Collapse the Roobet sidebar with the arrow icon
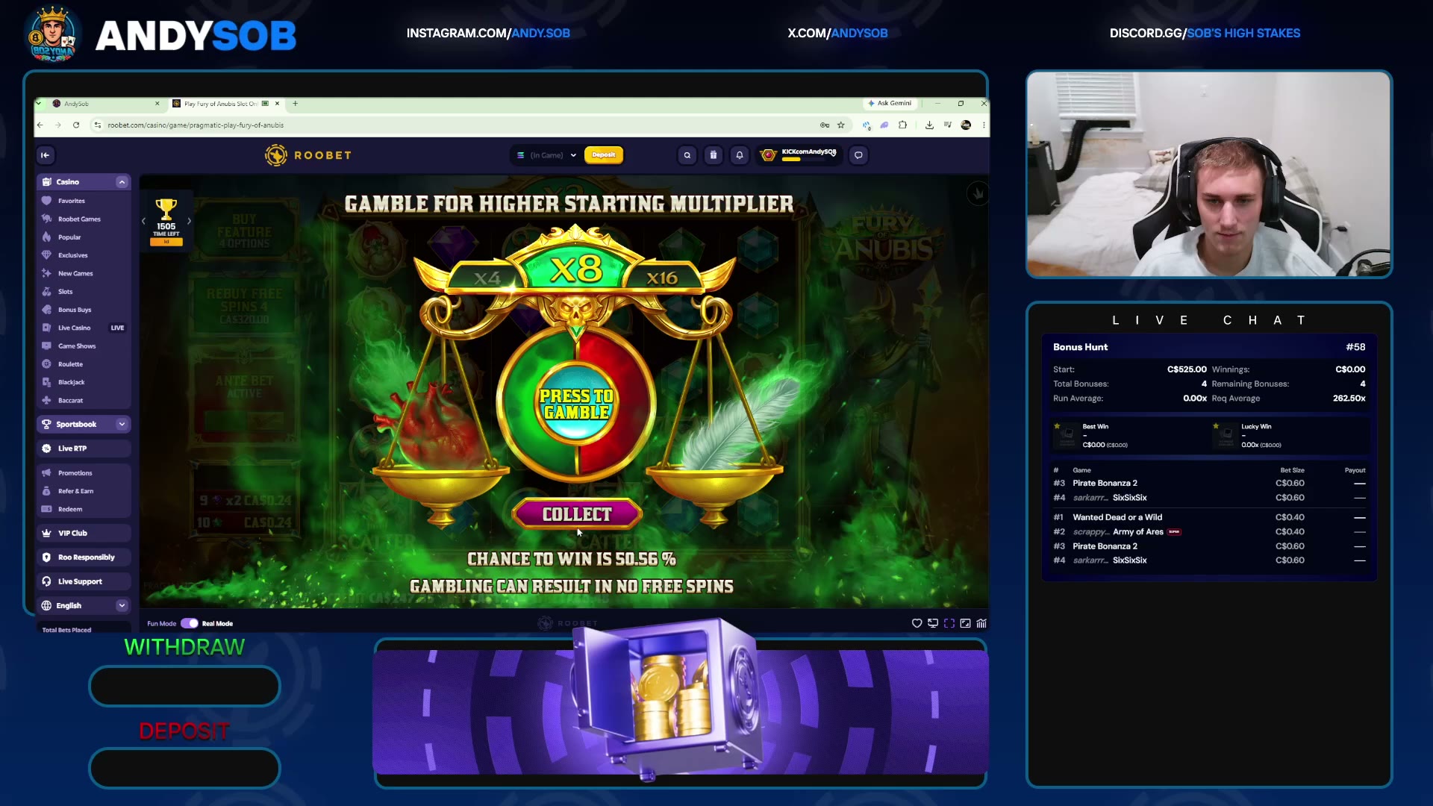Screen dimensions: 1433x806 tap(46, 155)
